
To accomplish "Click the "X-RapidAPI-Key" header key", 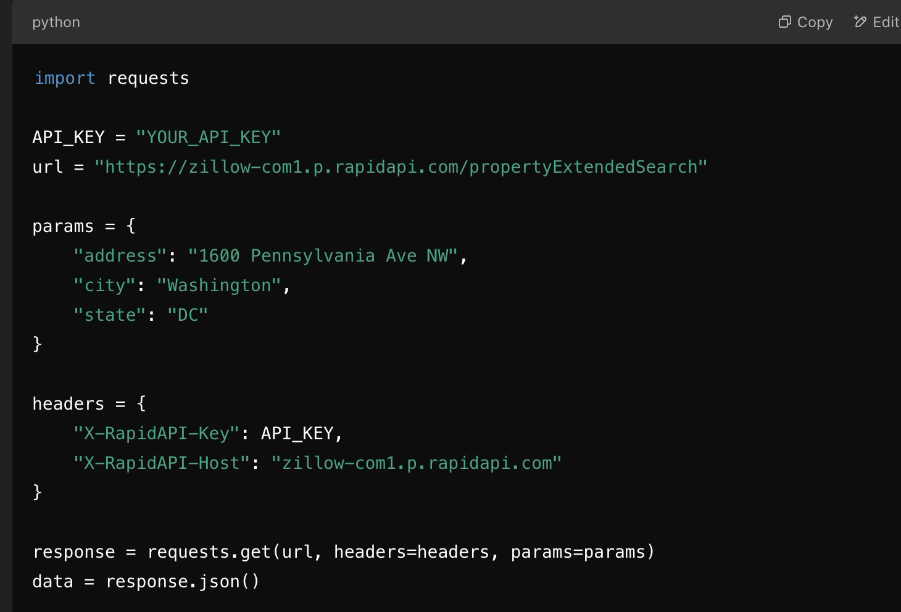I will (156, 433).
